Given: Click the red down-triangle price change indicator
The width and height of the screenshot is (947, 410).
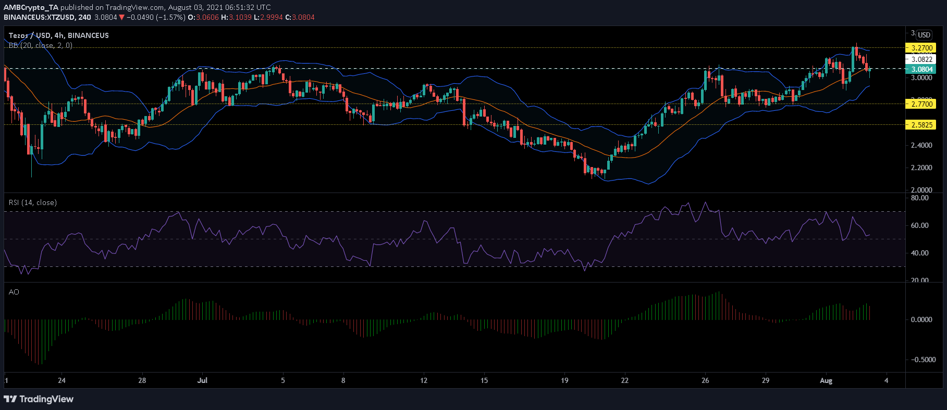Looking at the screenshot, I should coord(121,17).
